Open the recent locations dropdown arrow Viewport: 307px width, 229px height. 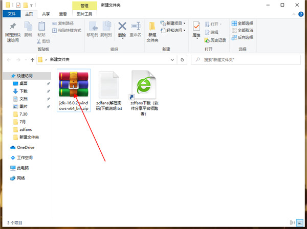(26, 60)
